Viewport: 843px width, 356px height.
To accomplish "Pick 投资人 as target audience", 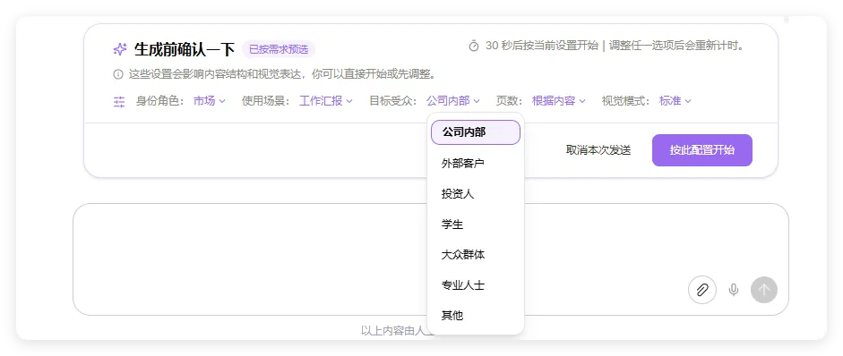I will 476,194.
